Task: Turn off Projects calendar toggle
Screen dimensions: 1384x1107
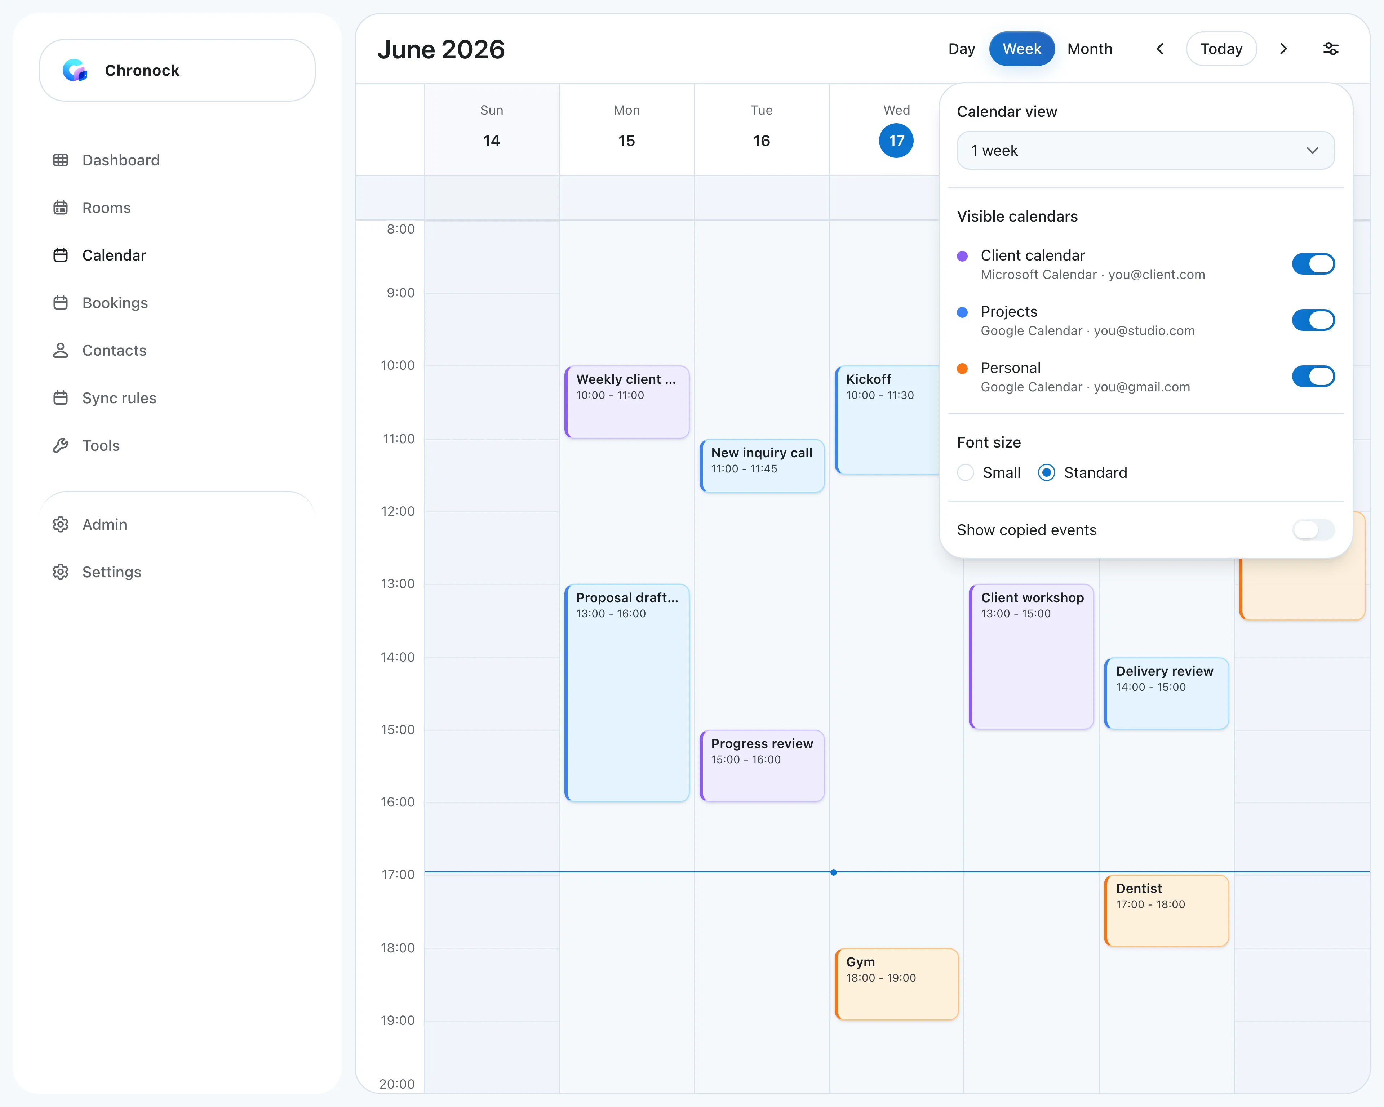Action: click(1313, 320)
